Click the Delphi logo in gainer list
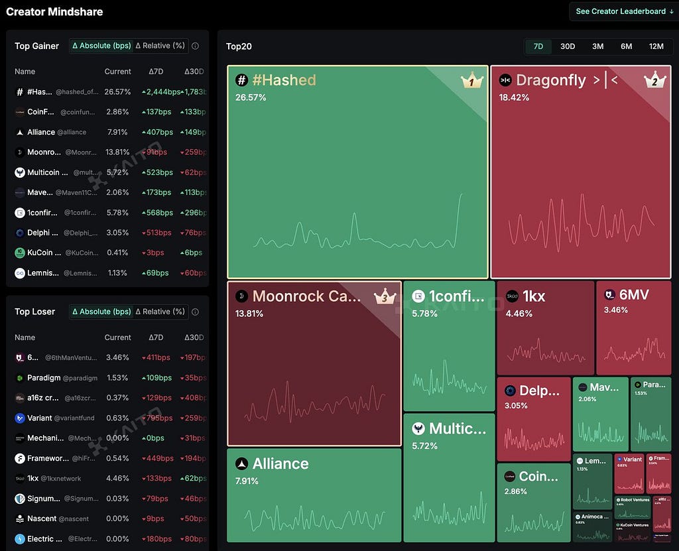The image size is (679, 551). point(19,233)
